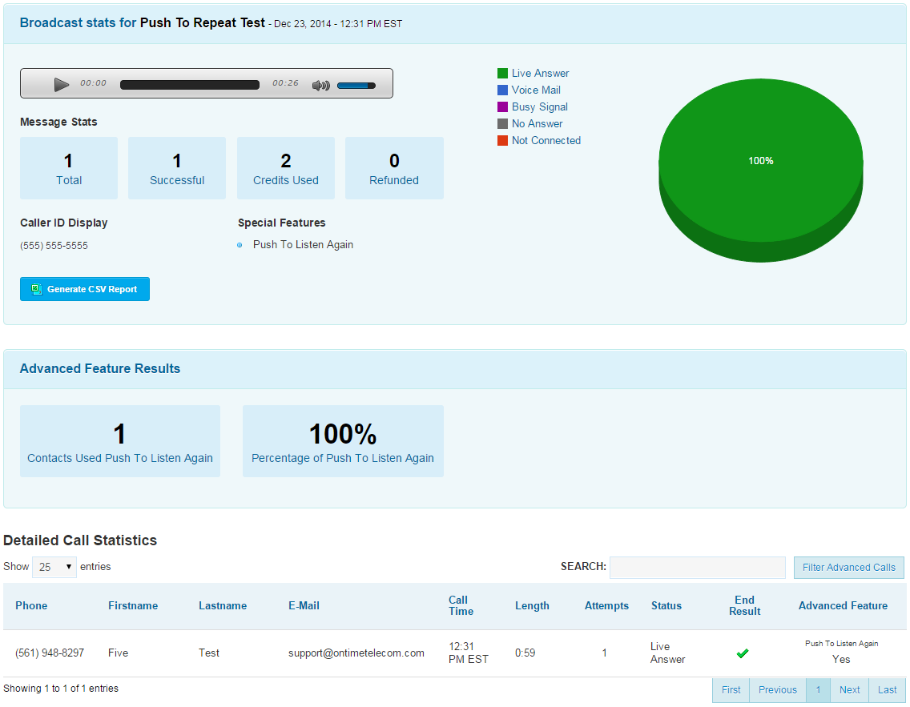Screen dimensions: 910x707
Task: Sort table by Call Time column
Action: [x=461, y=605]
